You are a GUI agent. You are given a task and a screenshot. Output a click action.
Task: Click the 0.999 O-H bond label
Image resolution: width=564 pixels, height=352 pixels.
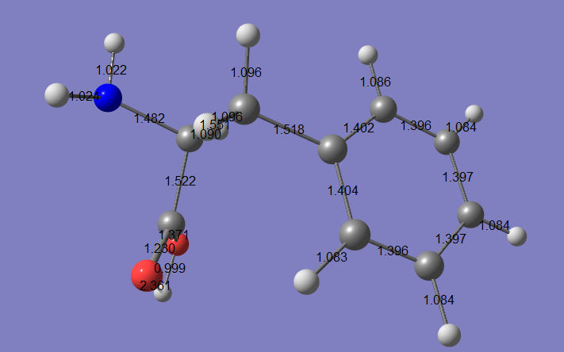point(170,268)
